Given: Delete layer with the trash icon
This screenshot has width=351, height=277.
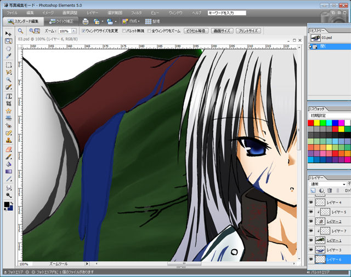Looking at the screenshot, I should click(330, 191).
